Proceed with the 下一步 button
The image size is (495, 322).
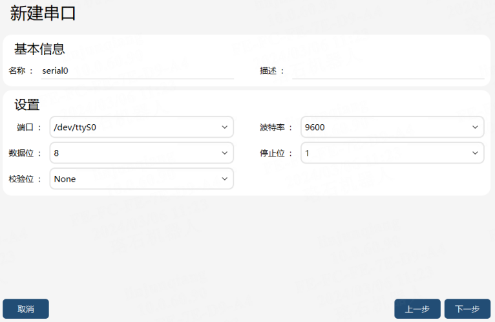pos(467,308)
